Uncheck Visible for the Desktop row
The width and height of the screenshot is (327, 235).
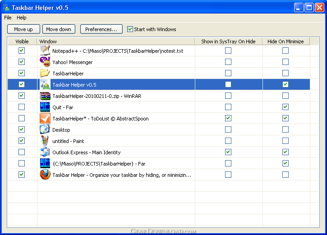pyautogui.click(x=22, y=129)
